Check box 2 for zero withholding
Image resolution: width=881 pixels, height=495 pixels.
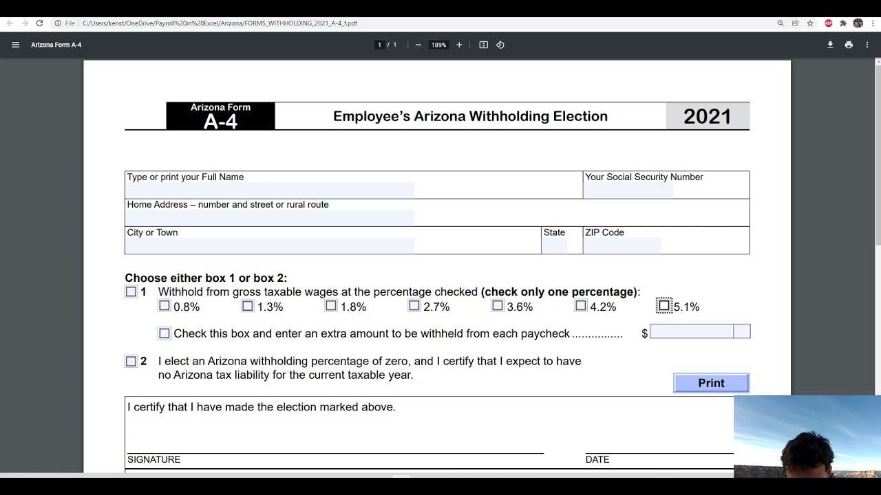click(x=131, y=362)
